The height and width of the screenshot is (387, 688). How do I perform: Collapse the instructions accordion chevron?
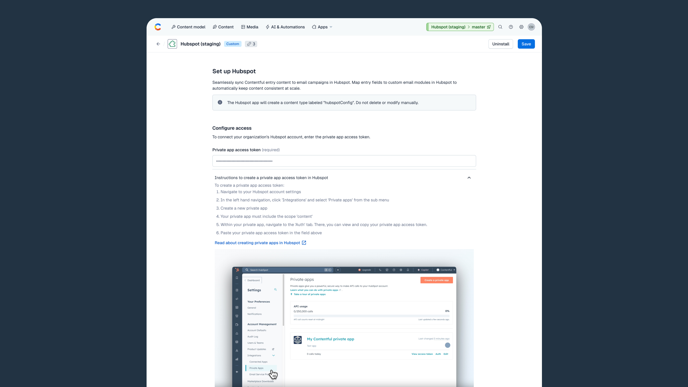click(x=469, y=178)
